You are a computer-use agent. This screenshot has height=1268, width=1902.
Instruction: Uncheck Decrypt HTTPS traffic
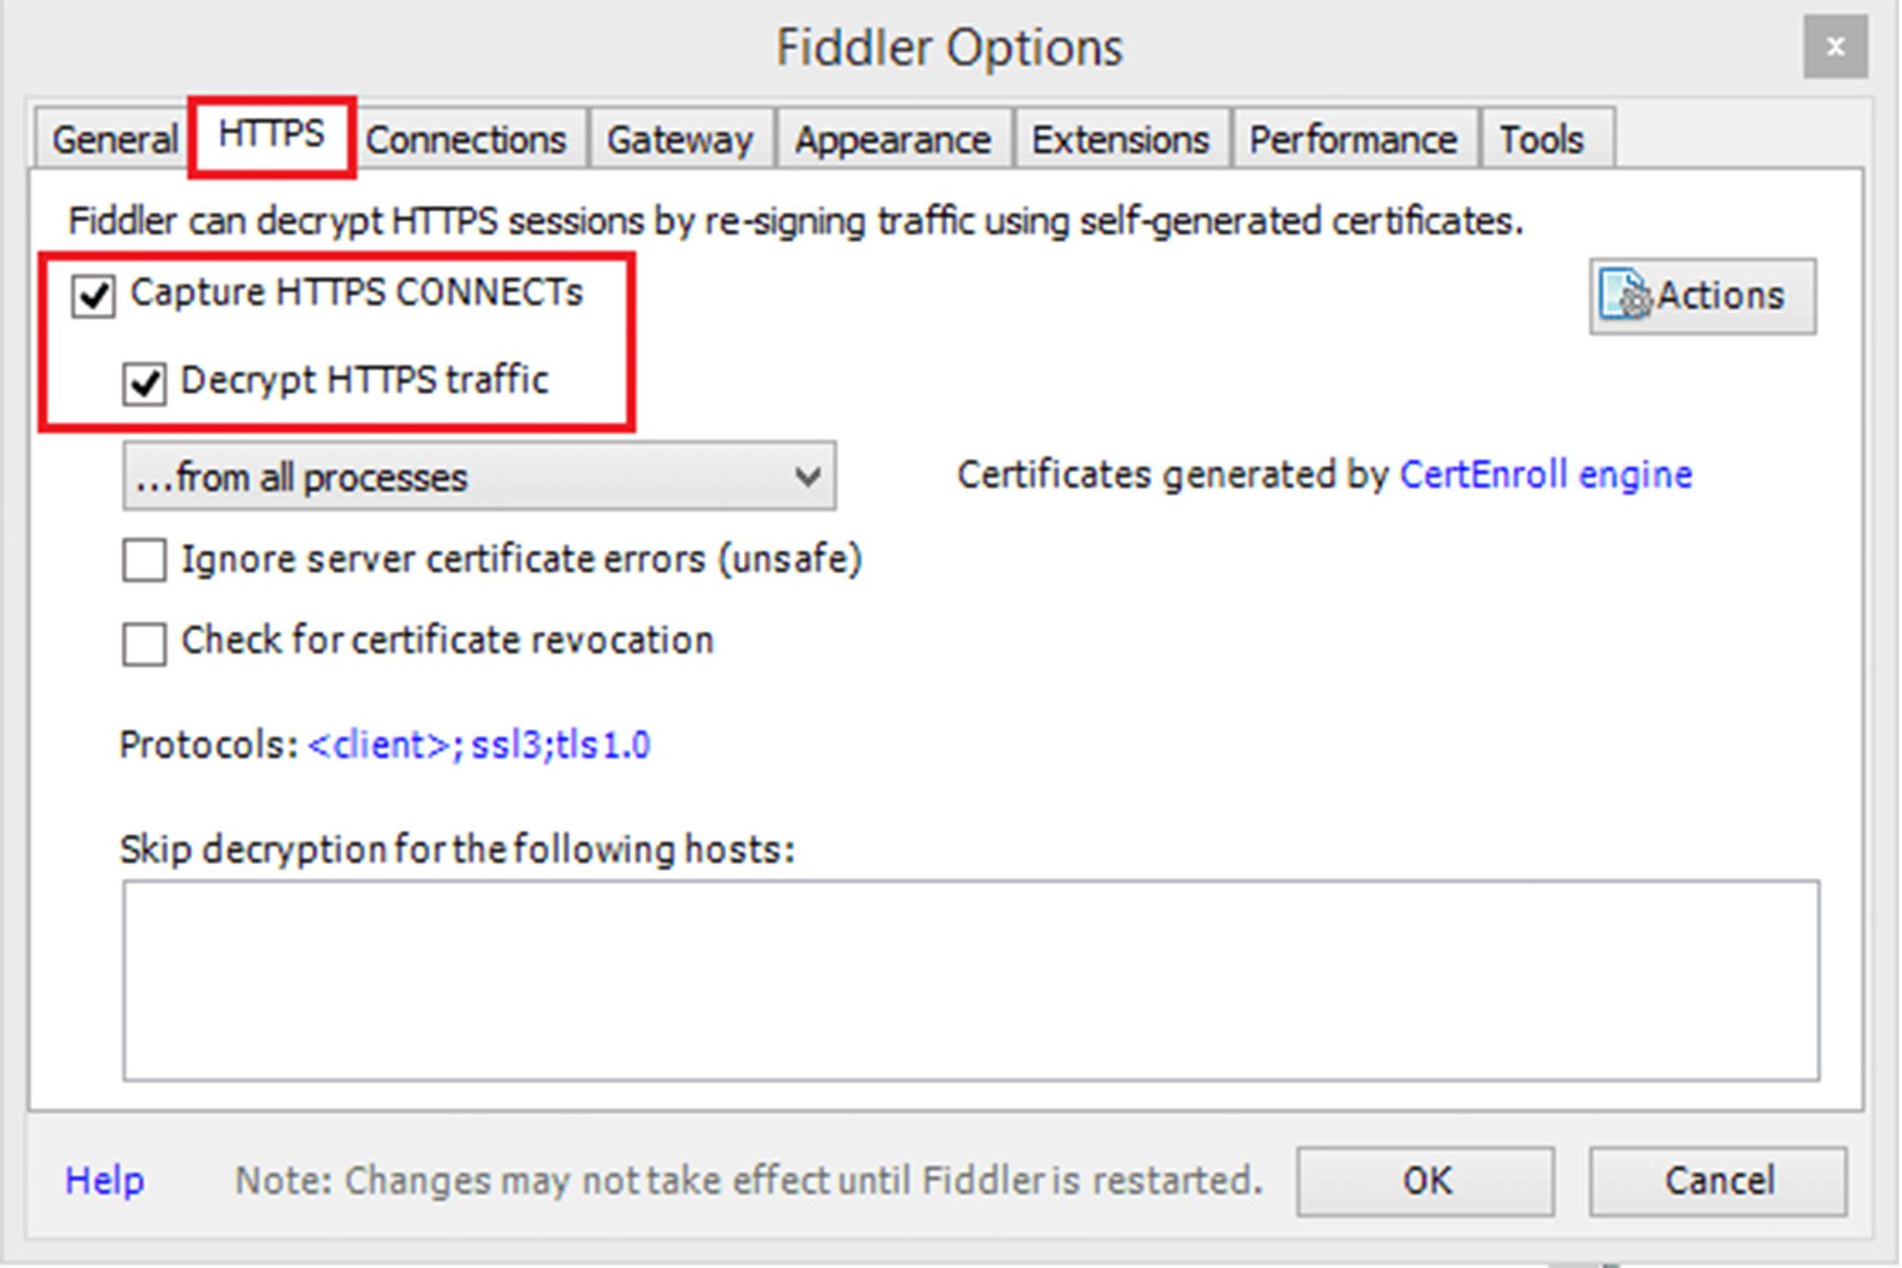click(144, 382)
